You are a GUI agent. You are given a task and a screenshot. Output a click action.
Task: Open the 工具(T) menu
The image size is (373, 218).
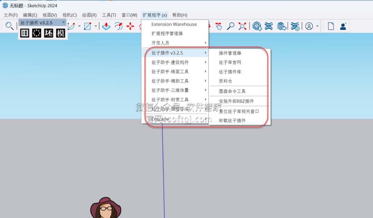point(109,15)
